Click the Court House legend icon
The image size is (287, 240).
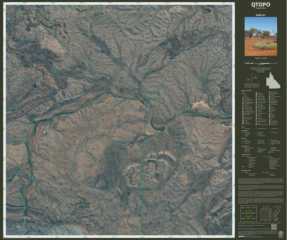tap(256, 104)
